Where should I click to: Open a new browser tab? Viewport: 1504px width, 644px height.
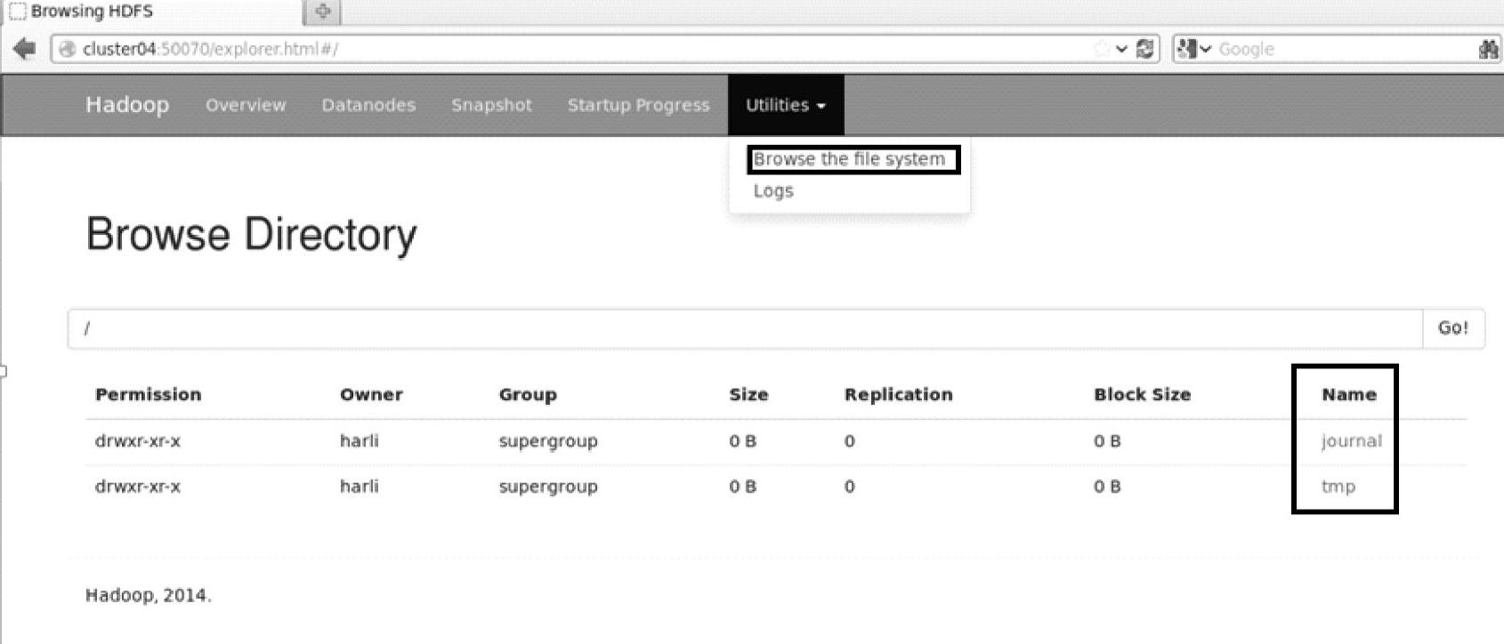[x=322, y=12]
